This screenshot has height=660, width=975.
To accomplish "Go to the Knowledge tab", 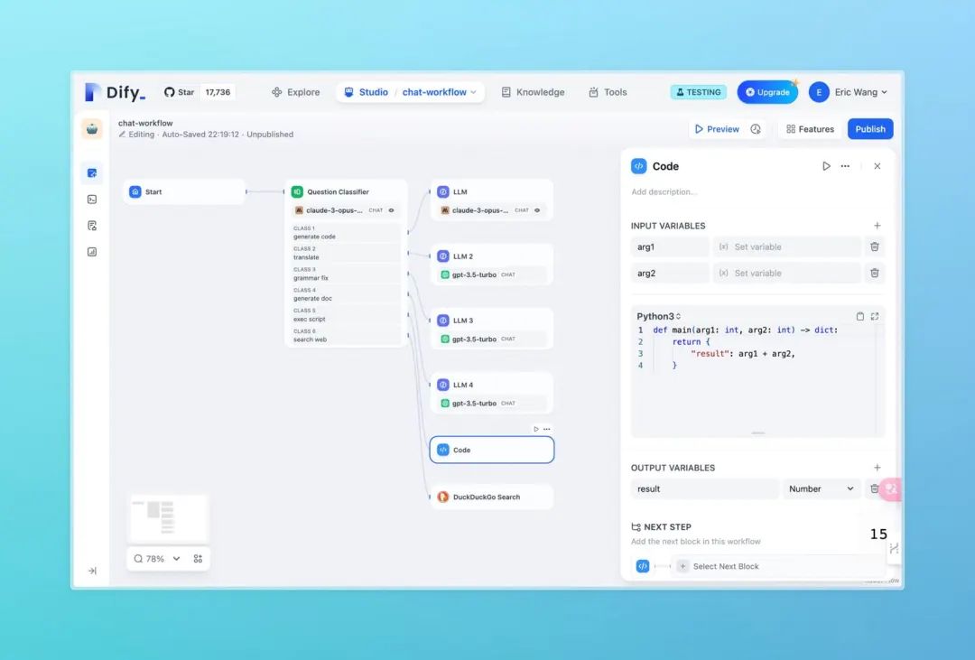I will (x=533, y=92).
